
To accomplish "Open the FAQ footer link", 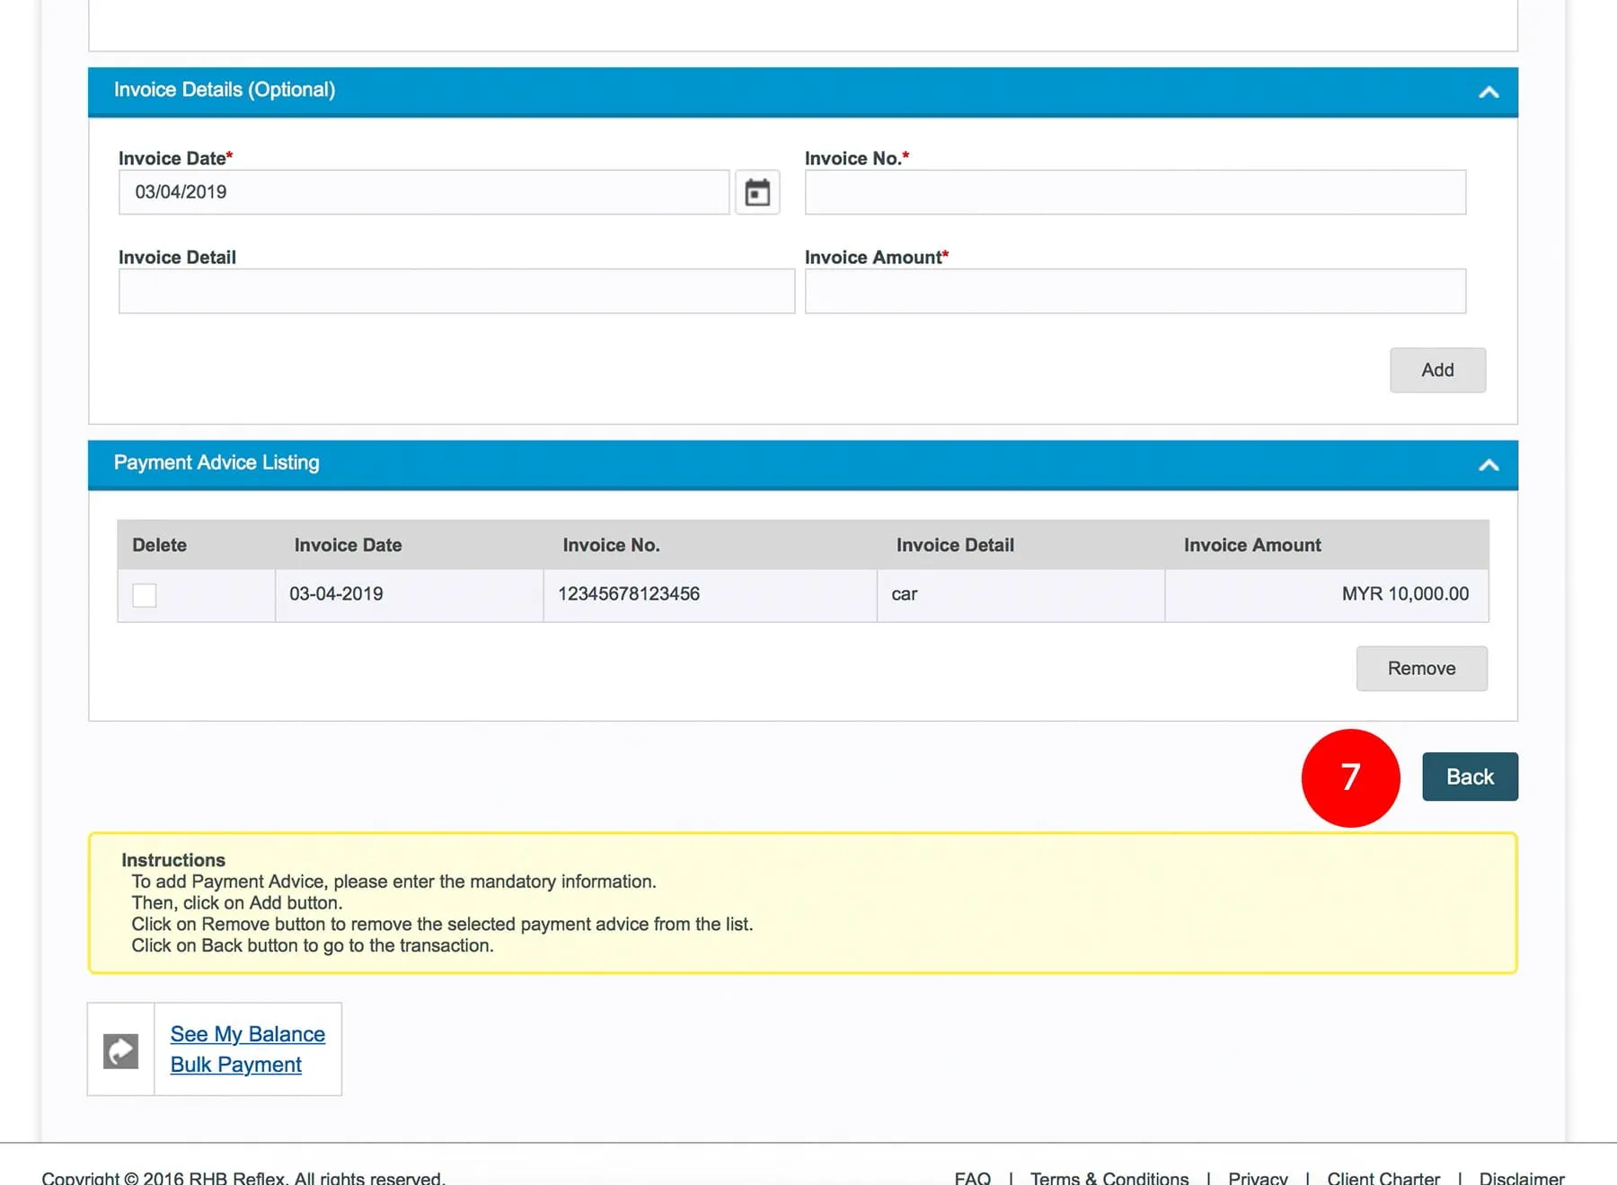I will [972, 1177].
